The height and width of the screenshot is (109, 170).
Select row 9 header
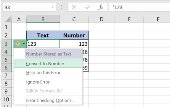pos(6,91)
